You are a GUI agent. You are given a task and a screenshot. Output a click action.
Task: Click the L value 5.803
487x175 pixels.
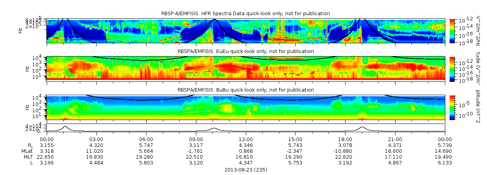point(146,163)
